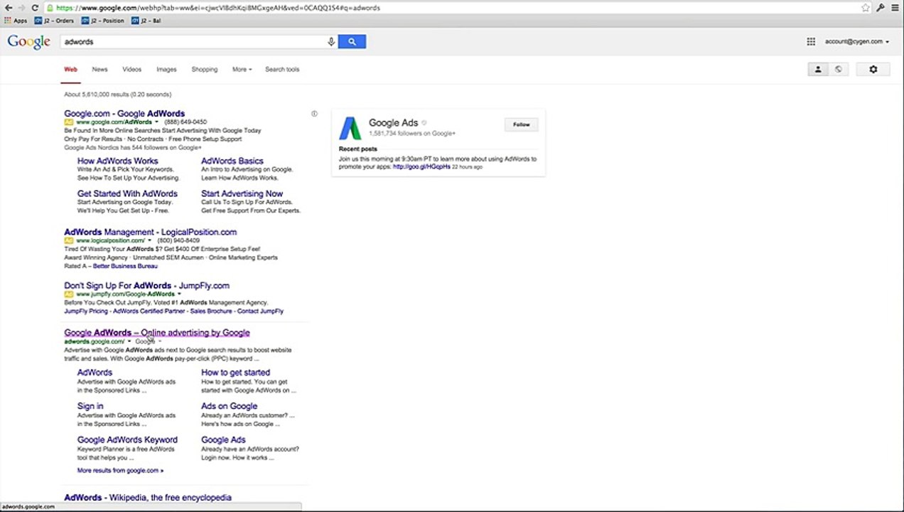
Task: Start voice search with the microphone icon
Action: pos(331,42)
